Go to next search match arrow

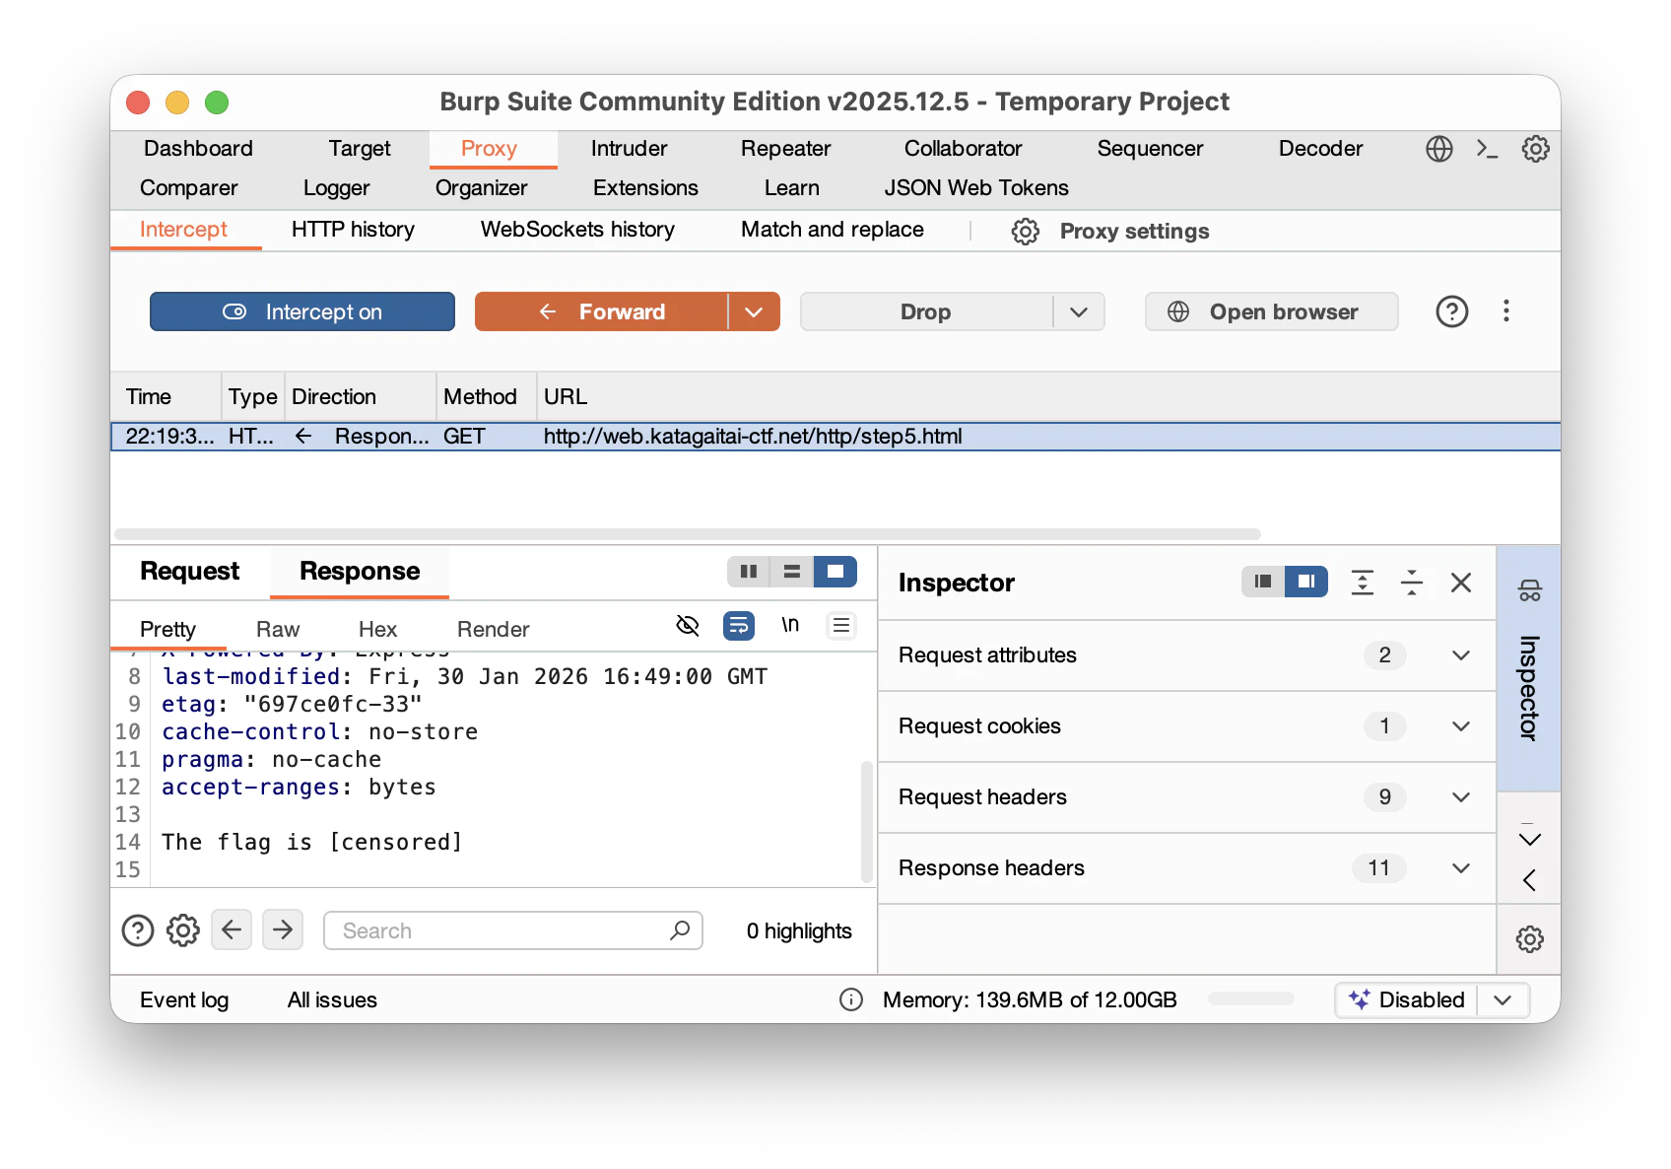[x=283, y=929]
